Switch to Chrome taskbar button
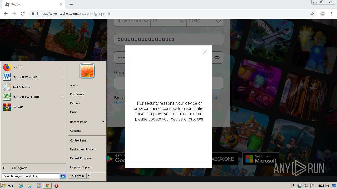337x189 pixels. [47, 186]
